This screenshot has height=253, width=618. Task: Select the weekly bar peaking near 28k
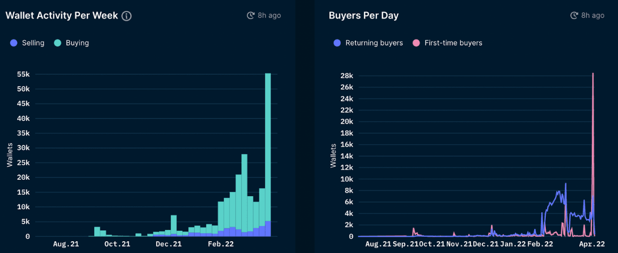tap(244, 190)
